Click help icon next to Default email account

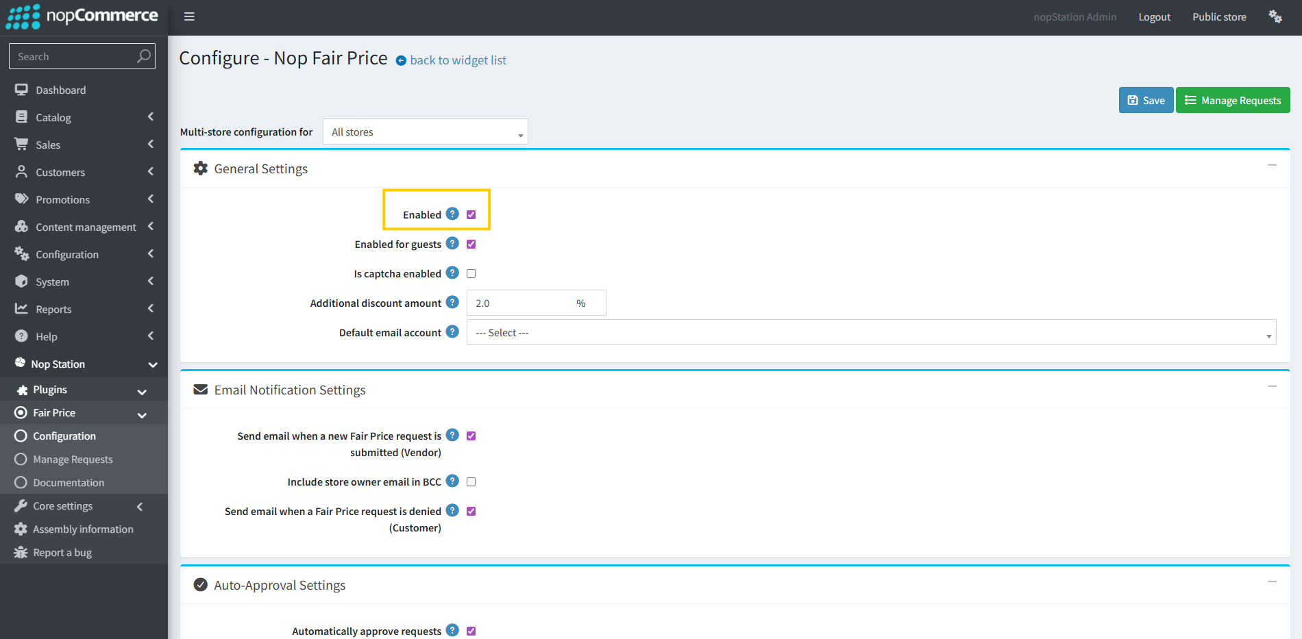coord(452,331)
